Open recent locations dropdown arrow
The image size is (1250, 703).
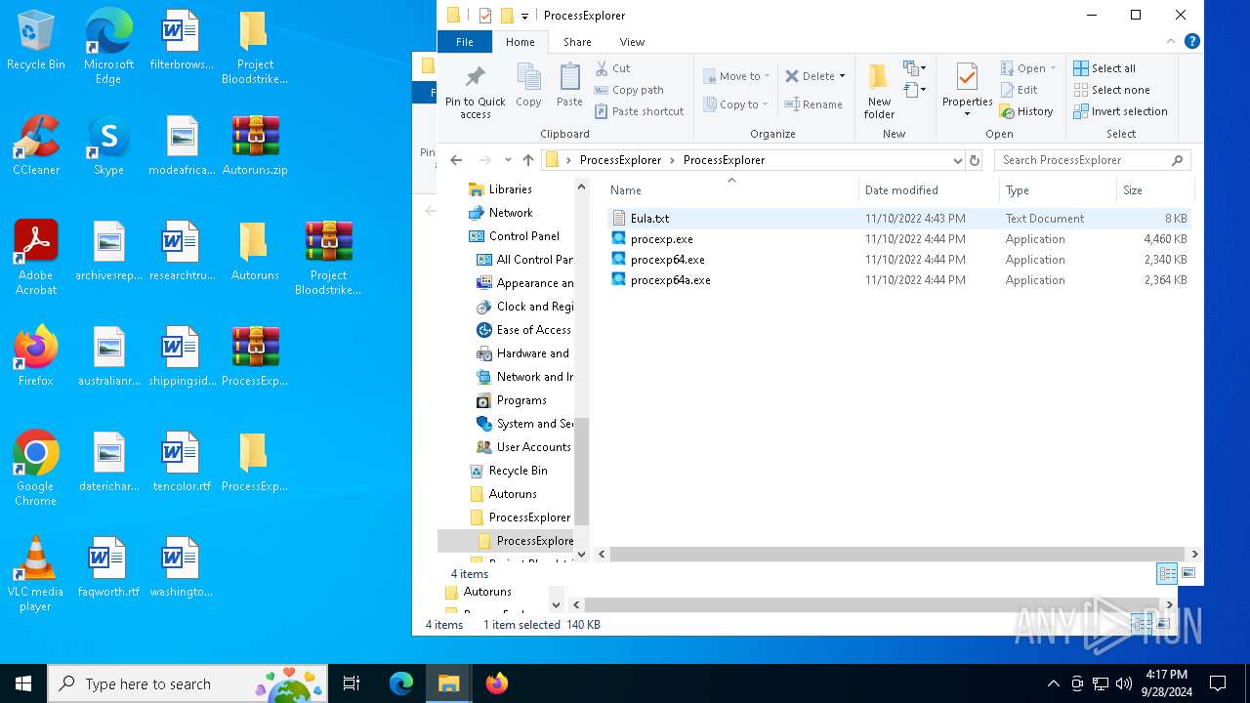[x=508, y=160]
